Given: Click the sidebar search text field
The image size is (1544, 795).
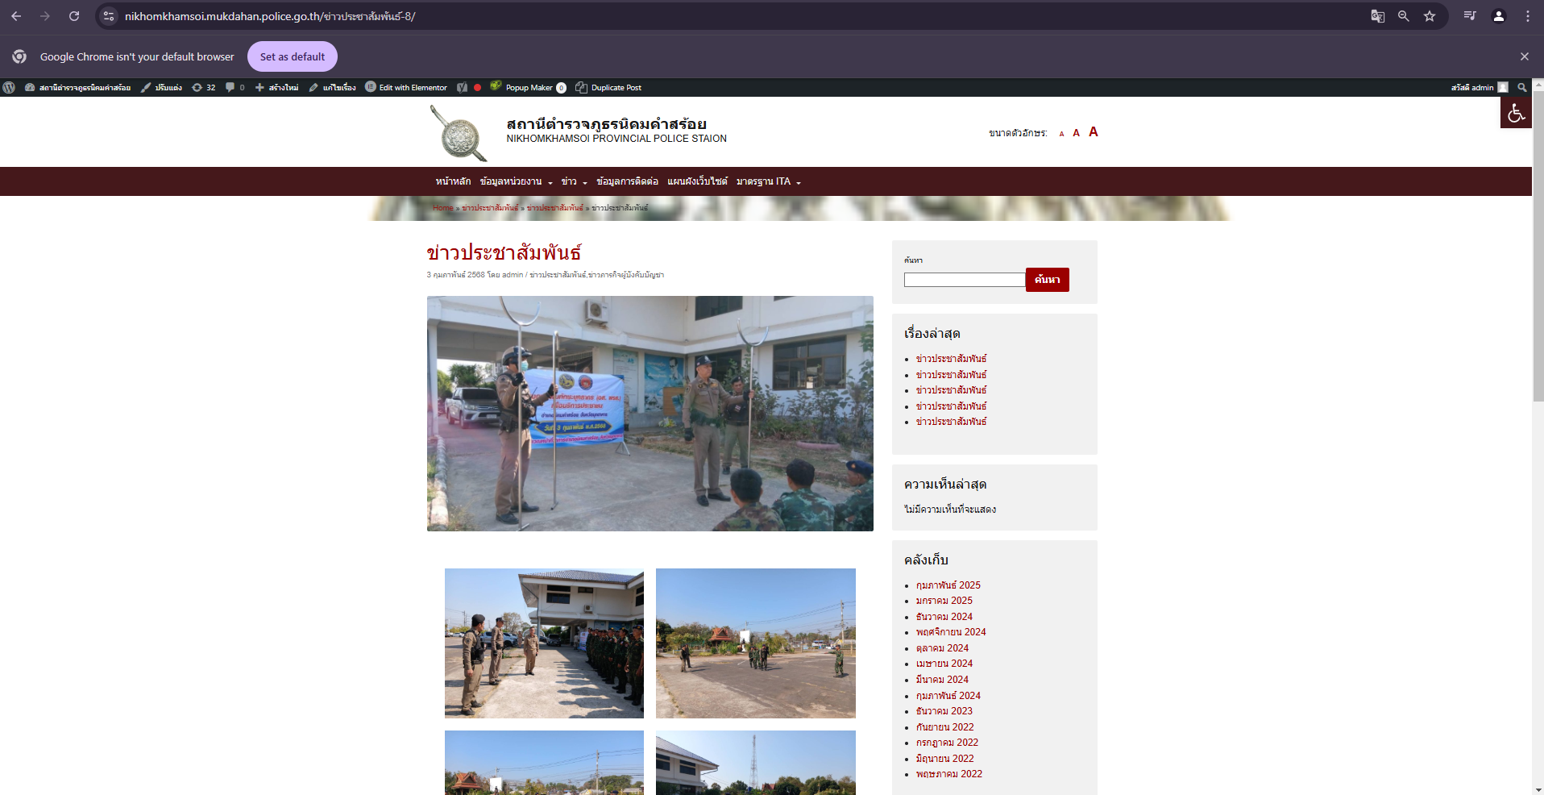Looking at the screenshot, I should coord(964,280).
